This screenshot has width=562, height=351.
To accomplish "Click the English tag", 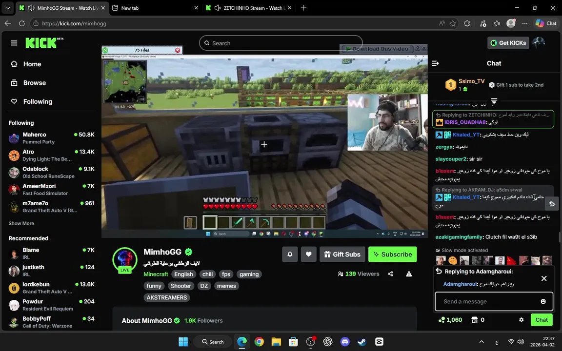I will tap(183, 274).
